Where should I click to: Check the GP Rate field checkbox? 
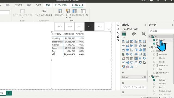click(x=154, y=84)
